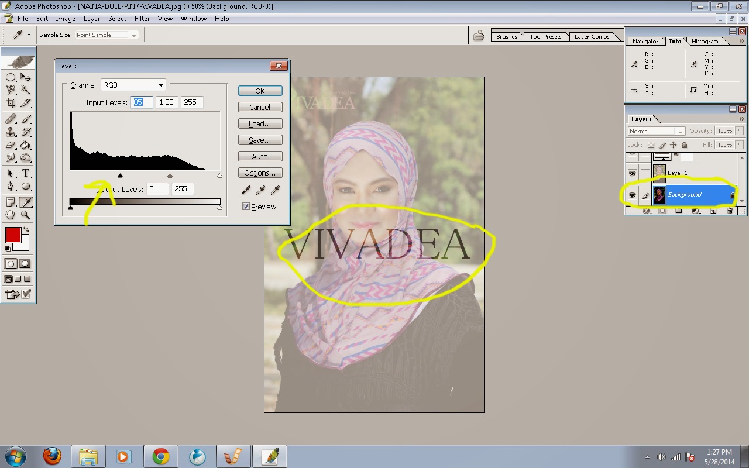Viewport: 749px width, 468px height.
Task: Pick the set gray point eyedropper in Levels
Action: pyautogui.click(x=260, y=190)
